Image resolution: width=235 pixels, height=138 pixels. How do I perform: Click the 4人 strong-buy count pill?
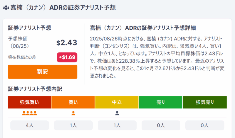29,125
